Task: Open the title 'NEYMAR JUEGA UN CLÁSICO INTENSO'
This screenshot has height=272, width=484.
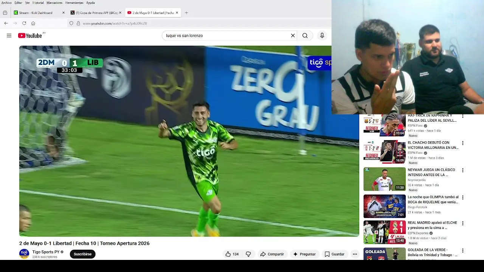Action: tap(431, 172)
